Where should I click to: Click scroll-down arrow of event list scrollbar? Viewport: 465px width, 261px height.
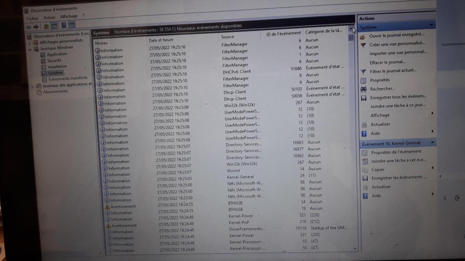[x=355, y=248]
